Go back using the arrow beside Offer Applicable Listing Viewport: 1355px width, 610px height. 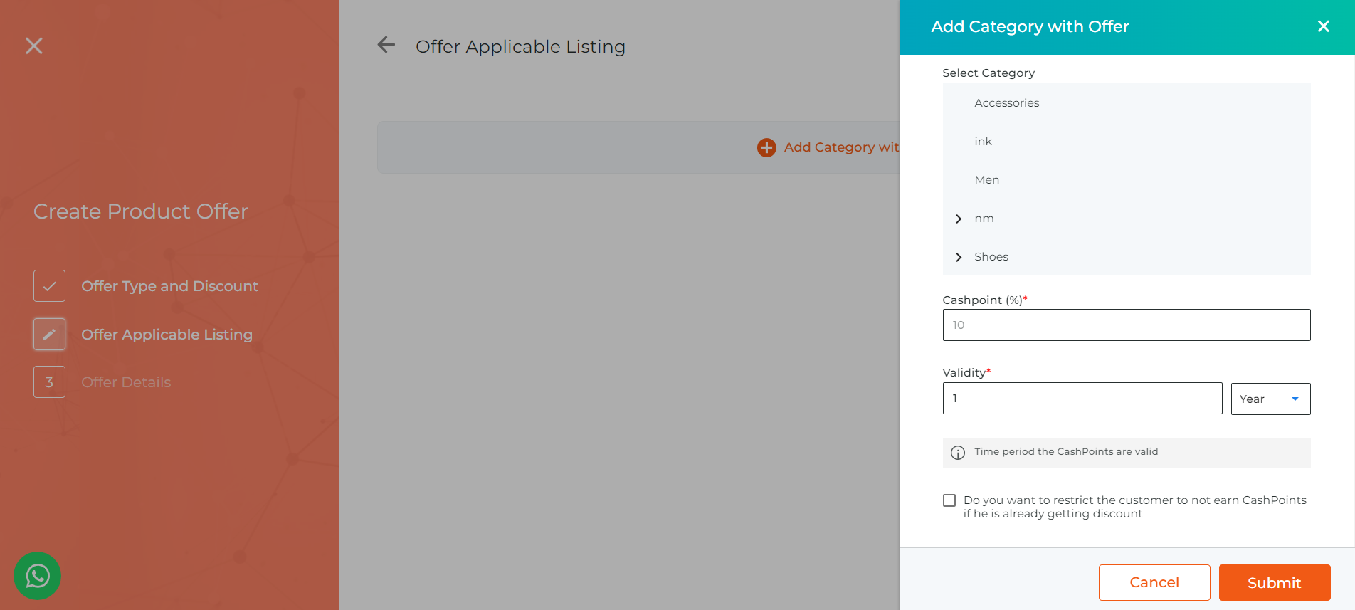[x=386, y=45]
